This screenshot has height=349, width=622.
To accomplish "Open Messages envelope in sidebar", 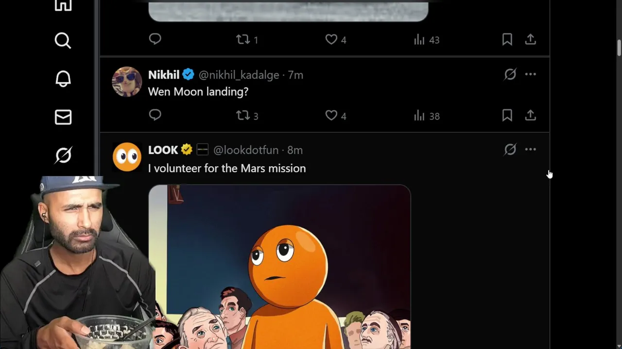I will (63, 117).
